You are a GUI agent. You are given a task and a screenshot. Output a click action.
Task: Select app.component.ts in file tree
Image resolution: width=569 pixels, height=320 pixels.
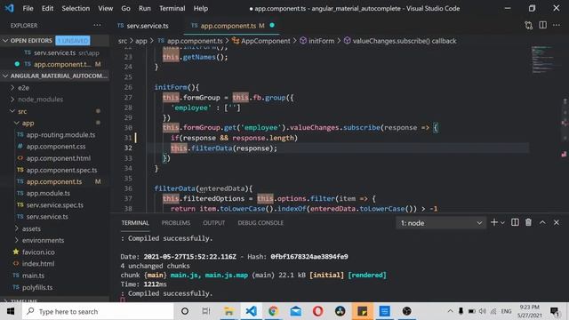[x=53, y=181]
